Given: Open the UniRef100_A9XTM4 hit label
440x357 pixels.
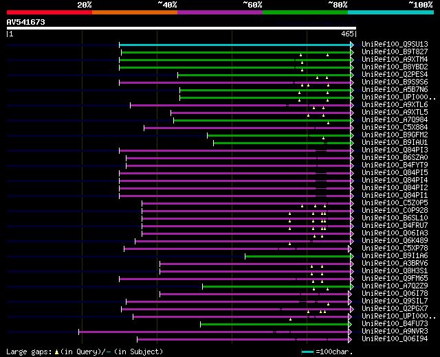Looking at the screenshot, I should (395, 60).
